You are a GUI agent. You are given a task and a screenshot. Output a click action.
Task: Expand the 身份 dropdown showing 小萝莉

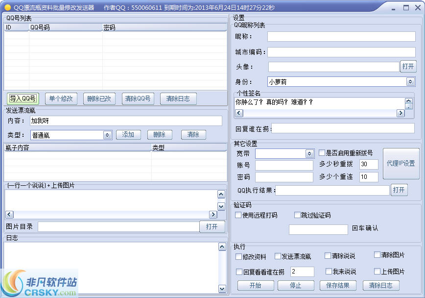pyautogui.click(x=410, y=81)
